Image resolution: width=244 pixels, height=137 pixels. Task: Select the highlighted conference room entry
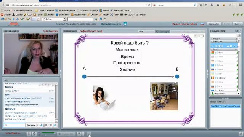[x=225, y=106]
